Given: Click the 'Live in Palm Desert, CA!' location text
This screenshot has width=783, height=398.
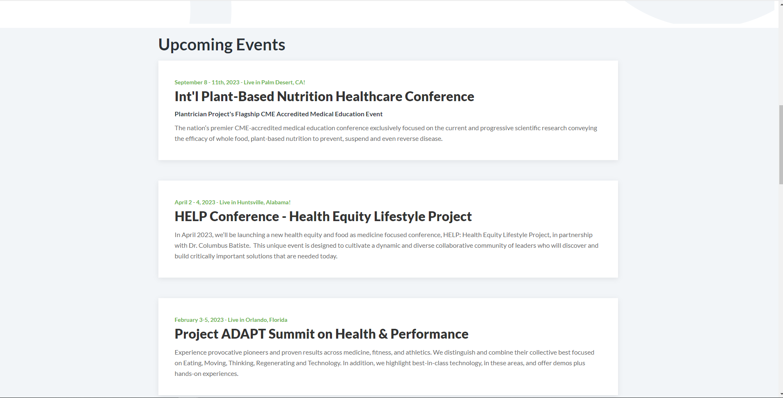Looking at the screenshot, I should 275,82.
